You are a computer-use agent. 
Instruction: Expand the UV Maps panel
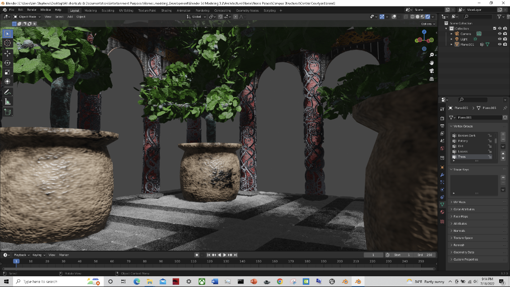tap(459, 202)
